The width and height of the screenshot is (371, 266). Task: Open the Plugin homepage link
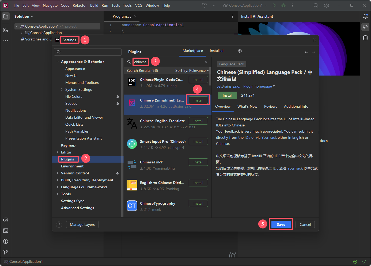(259, 86)
